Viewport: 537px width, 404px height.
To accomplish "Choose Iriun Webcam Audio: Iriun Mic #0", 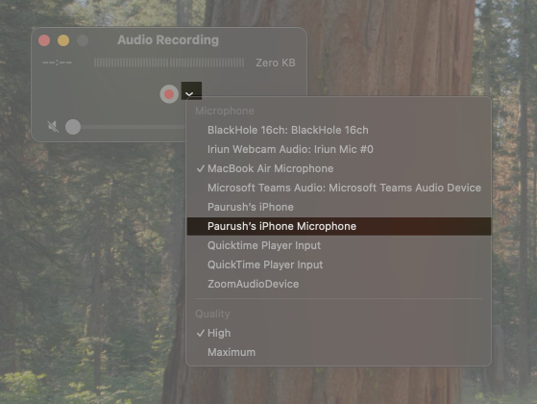I will click(339, 149).
